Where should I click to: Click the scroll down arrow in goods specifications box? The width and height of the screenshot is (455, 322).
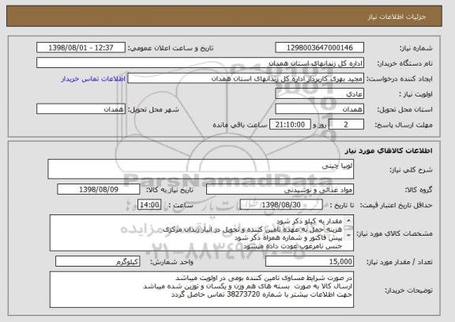(348, 236)
